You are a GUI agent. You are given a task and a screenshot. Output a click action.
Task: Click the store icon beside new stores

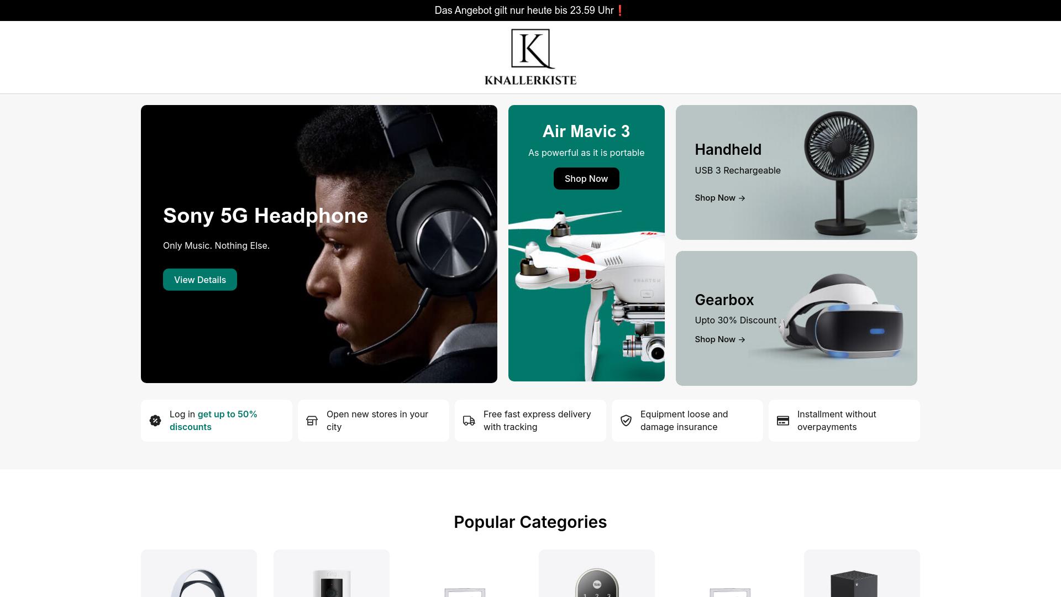pos(312,421)
